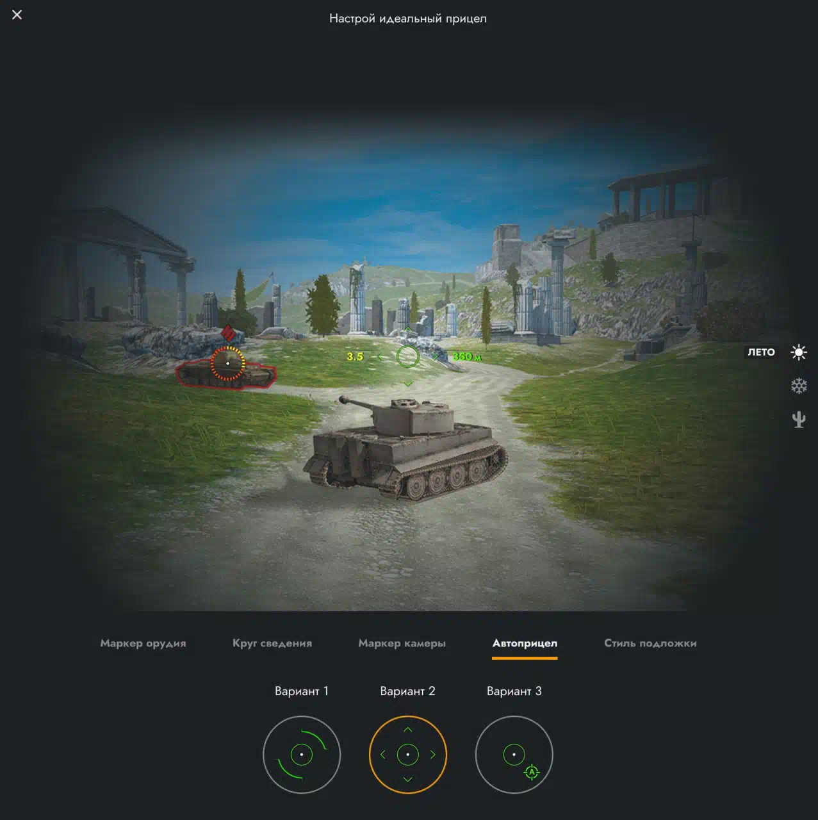Open the Стиль подложки tab

(x=650, y=643)
